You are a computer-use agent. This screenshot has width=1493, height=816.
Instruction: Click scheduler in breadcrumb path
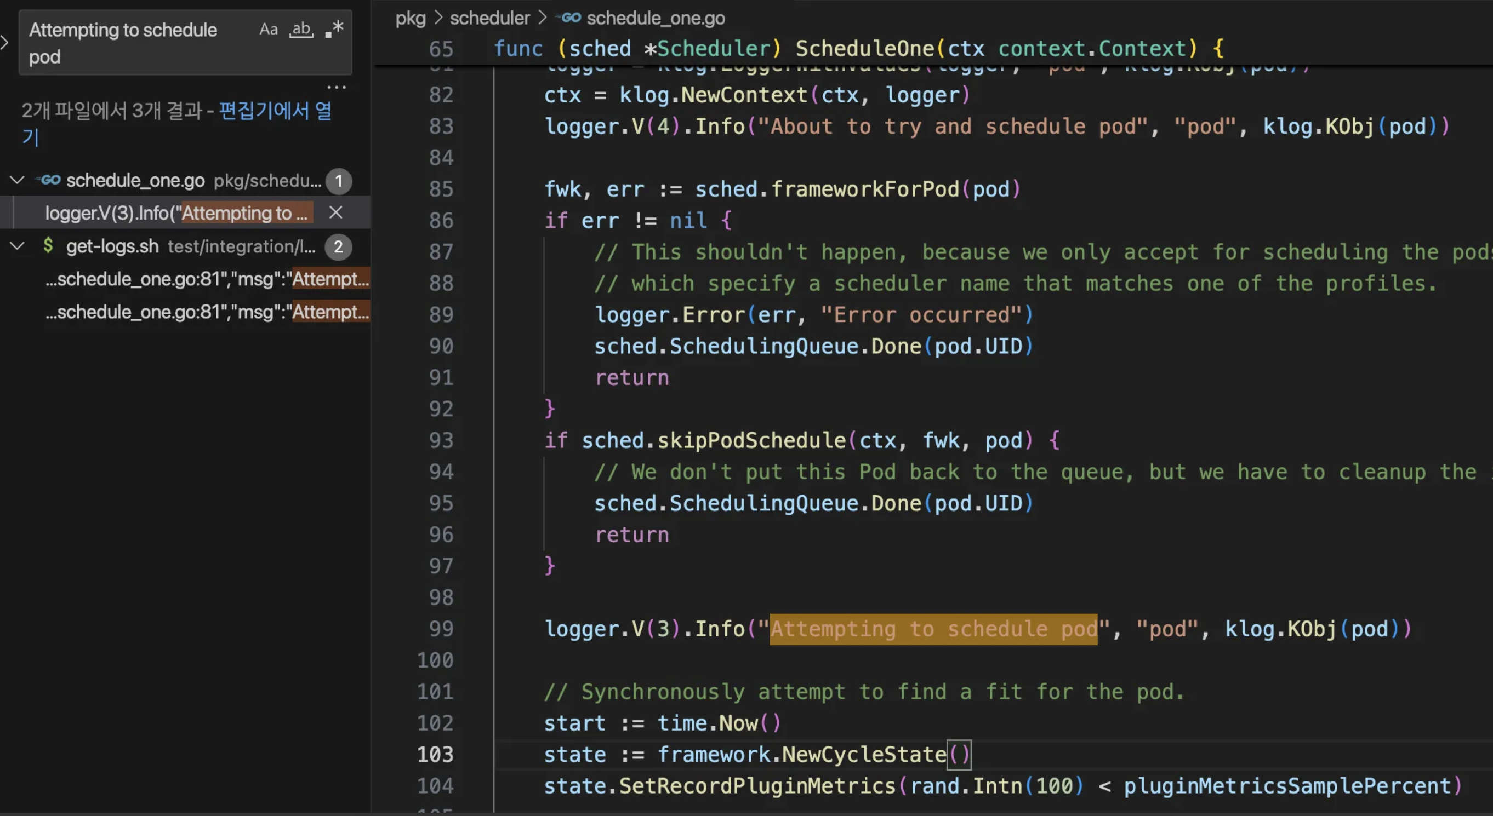coord(490,18)
